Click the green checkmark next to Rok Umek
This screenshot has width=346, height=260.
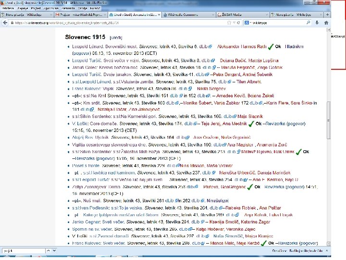pos(298,152)
